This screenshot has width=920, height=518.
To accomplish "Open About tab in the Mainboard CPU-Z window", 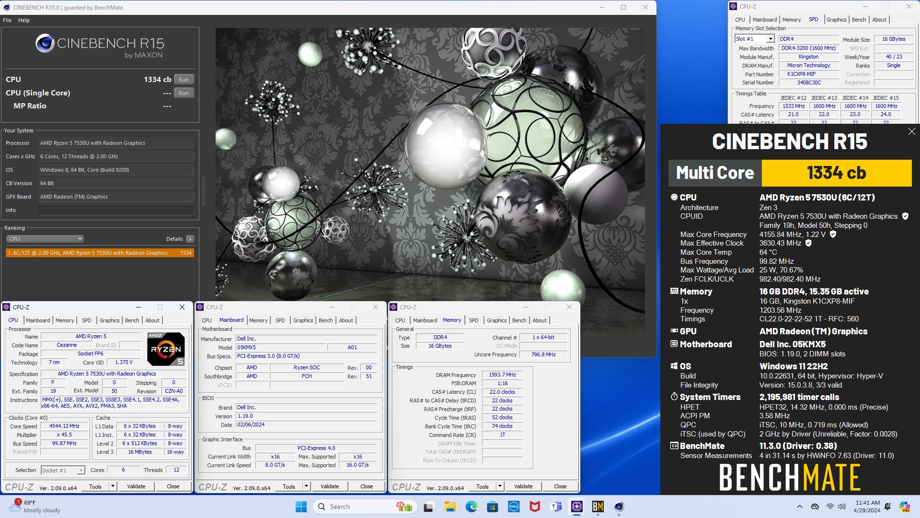I will point(346,320).
